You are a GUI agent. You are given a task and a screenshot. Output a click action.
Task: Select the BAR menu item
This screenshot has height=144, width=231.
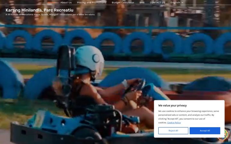click(142, 3)
